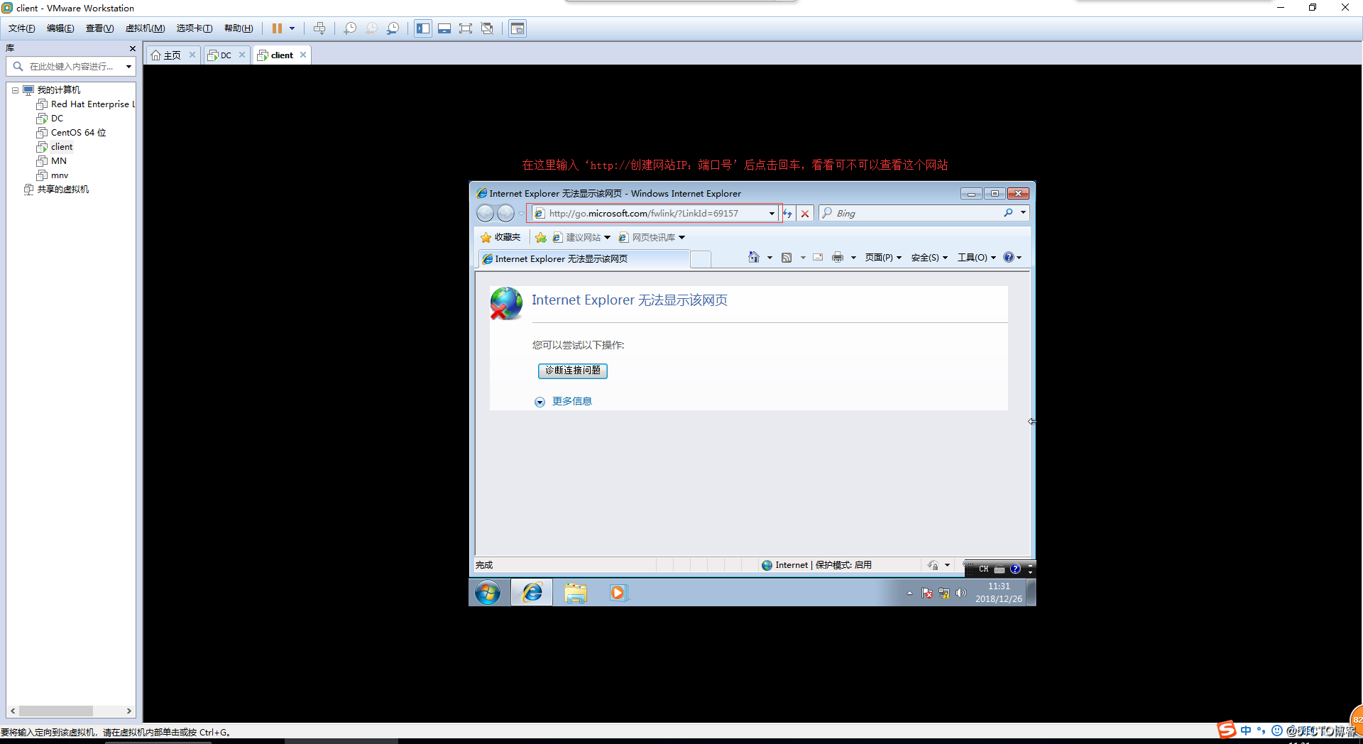Close the DC tab
This screenshot has width=1363, height=744.
coord(242,55)
